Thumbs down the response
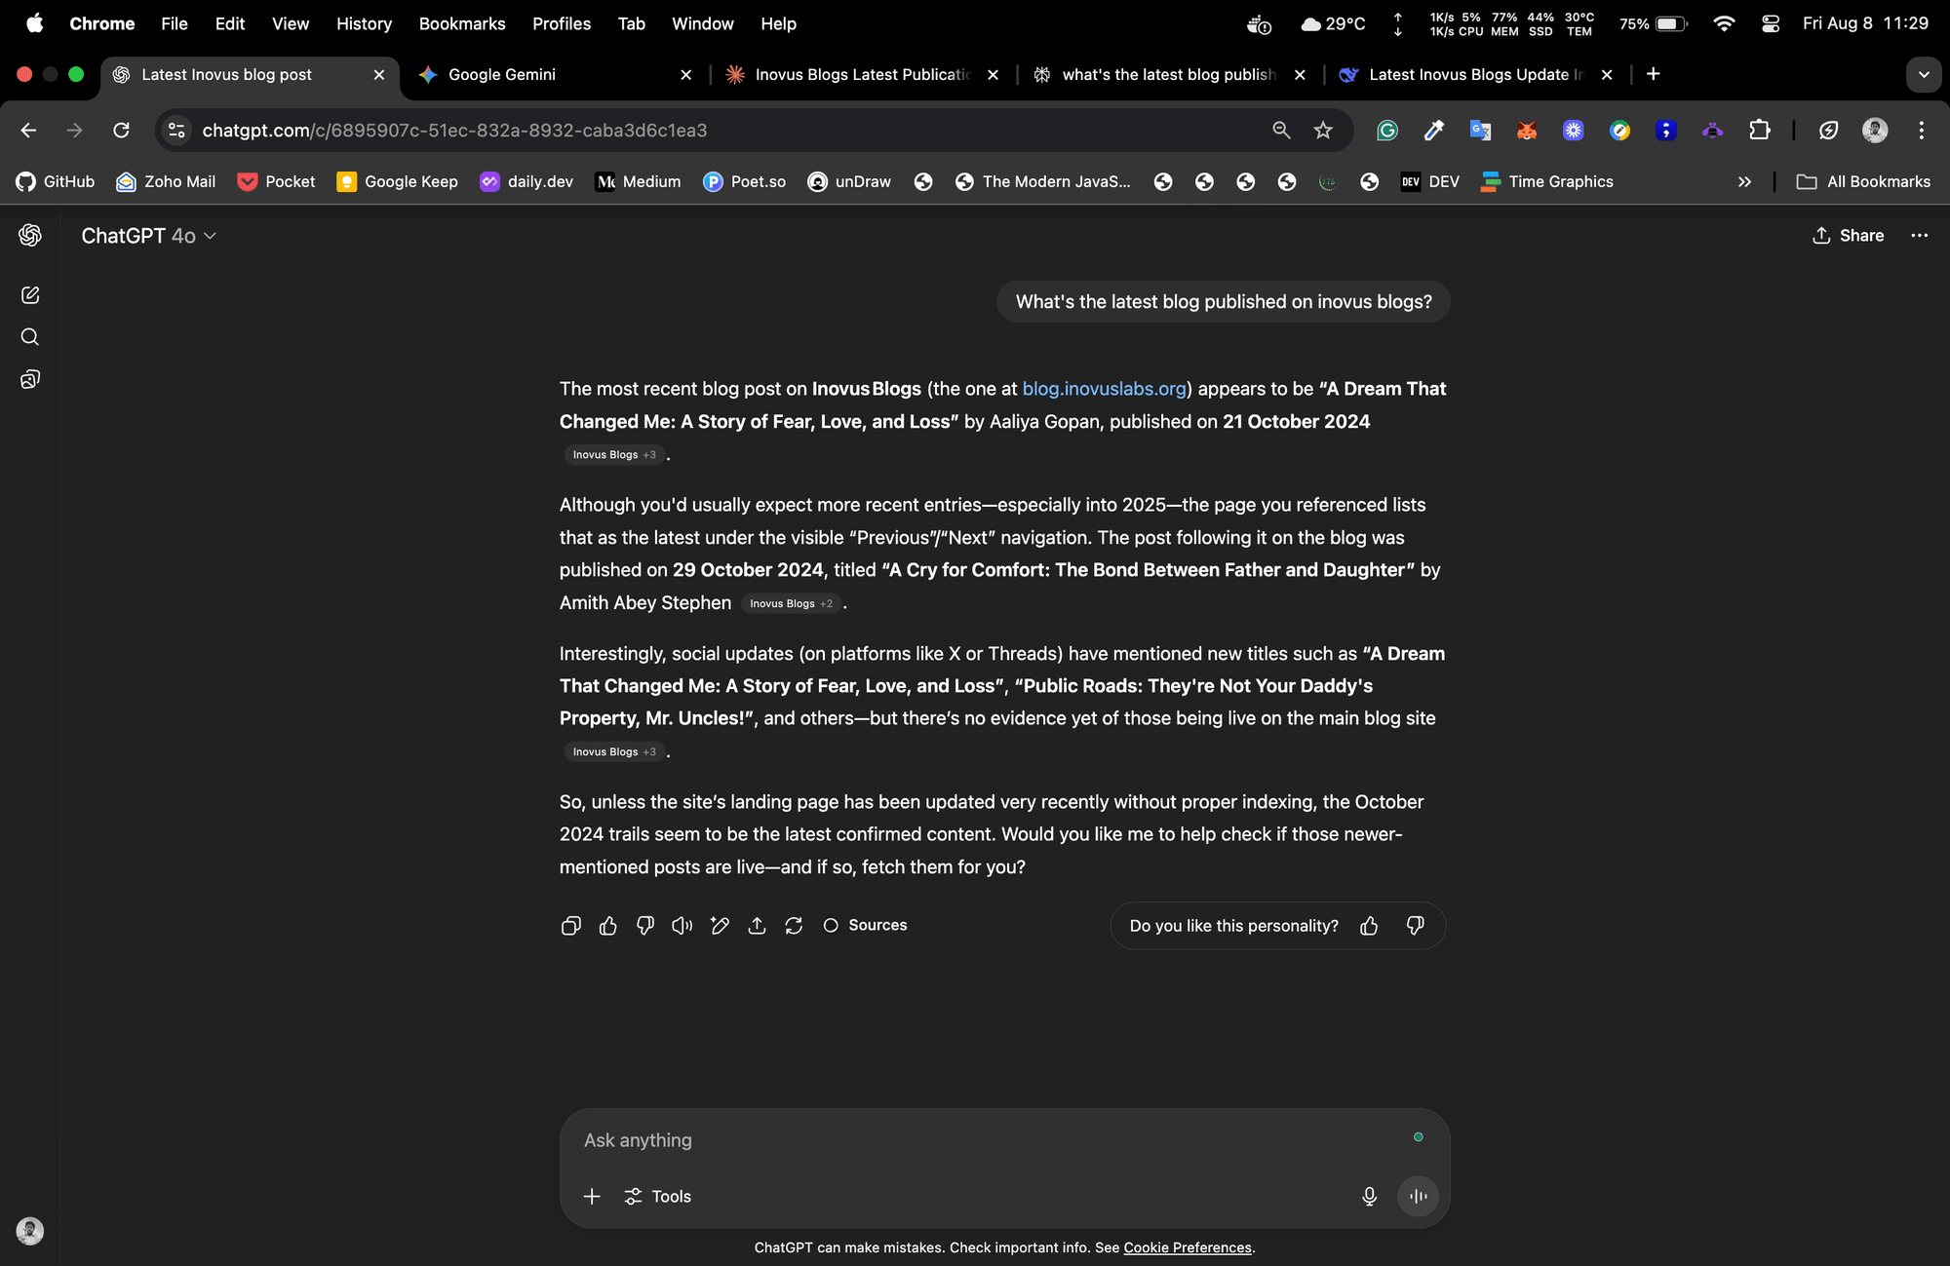This screenshot has height=1266, width=1950. tap(644, 926)
